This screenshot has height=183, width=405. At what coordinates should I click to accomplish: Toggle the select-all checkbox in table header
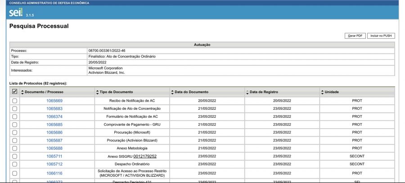15,92
